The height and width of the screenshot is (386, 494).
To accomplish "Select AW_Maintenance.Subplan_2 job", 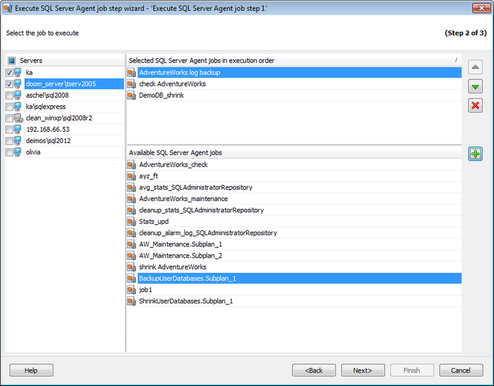I will tap(300, 256).
